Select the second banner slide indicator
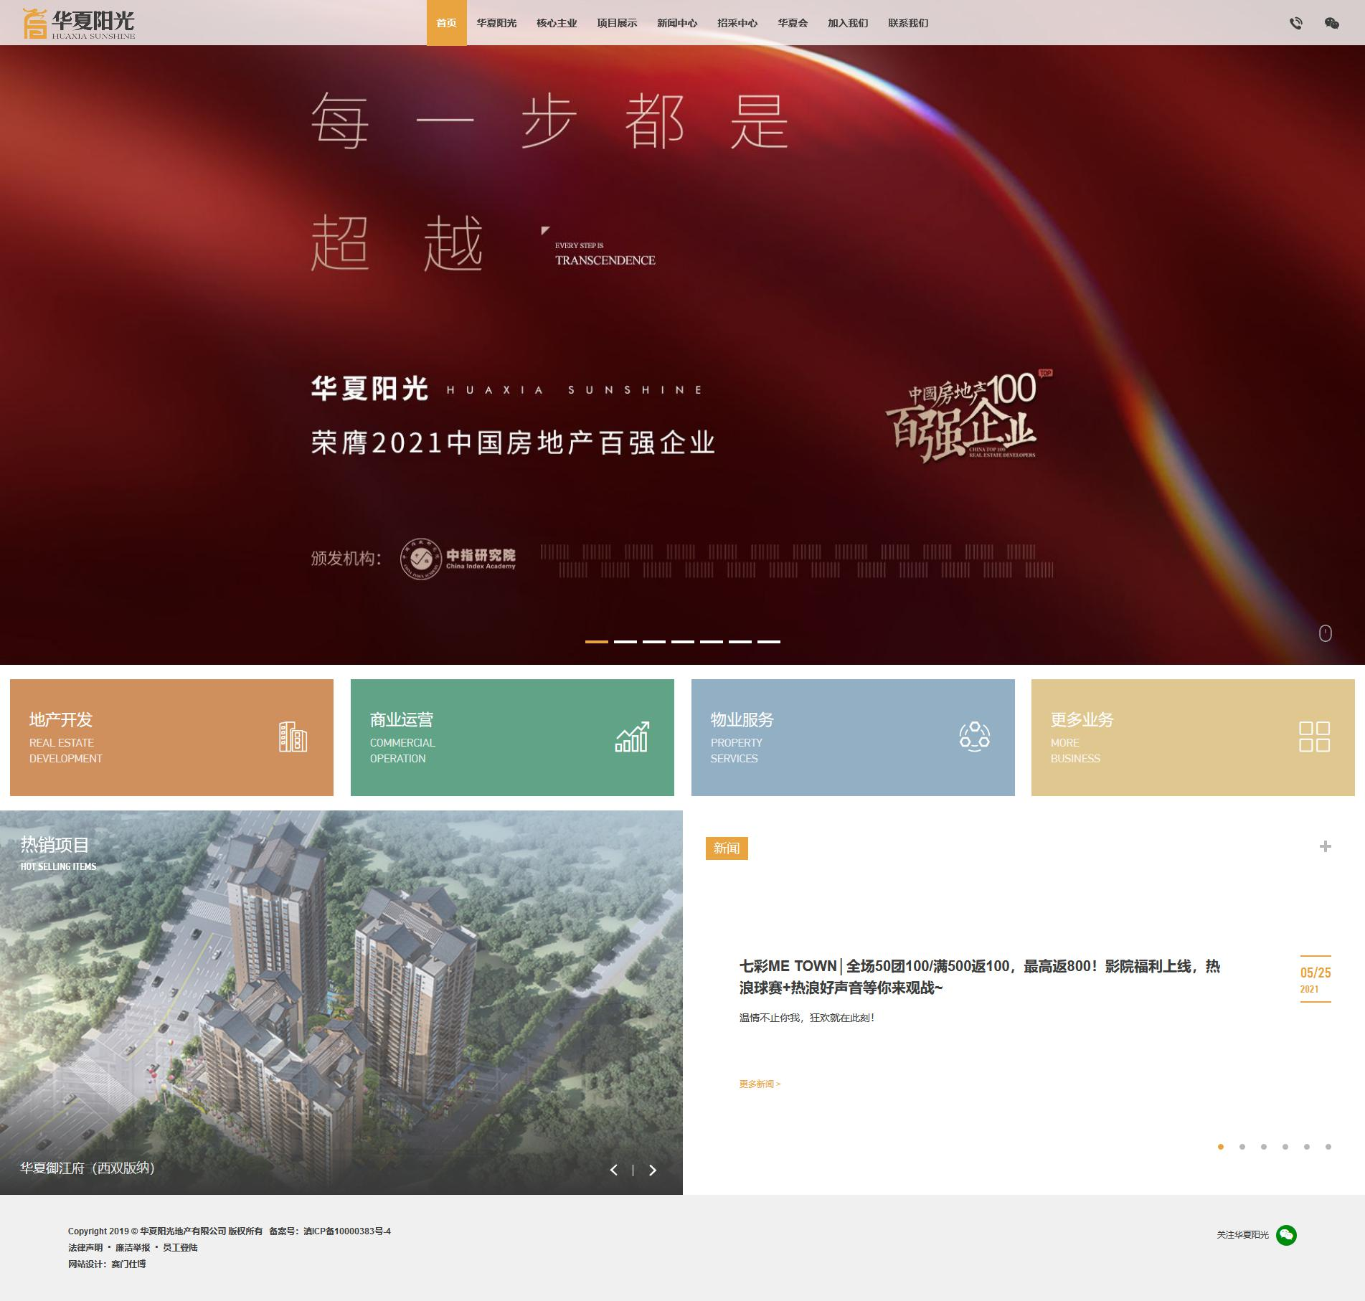The image size is (1365, 1301). (x=625, y=641)
